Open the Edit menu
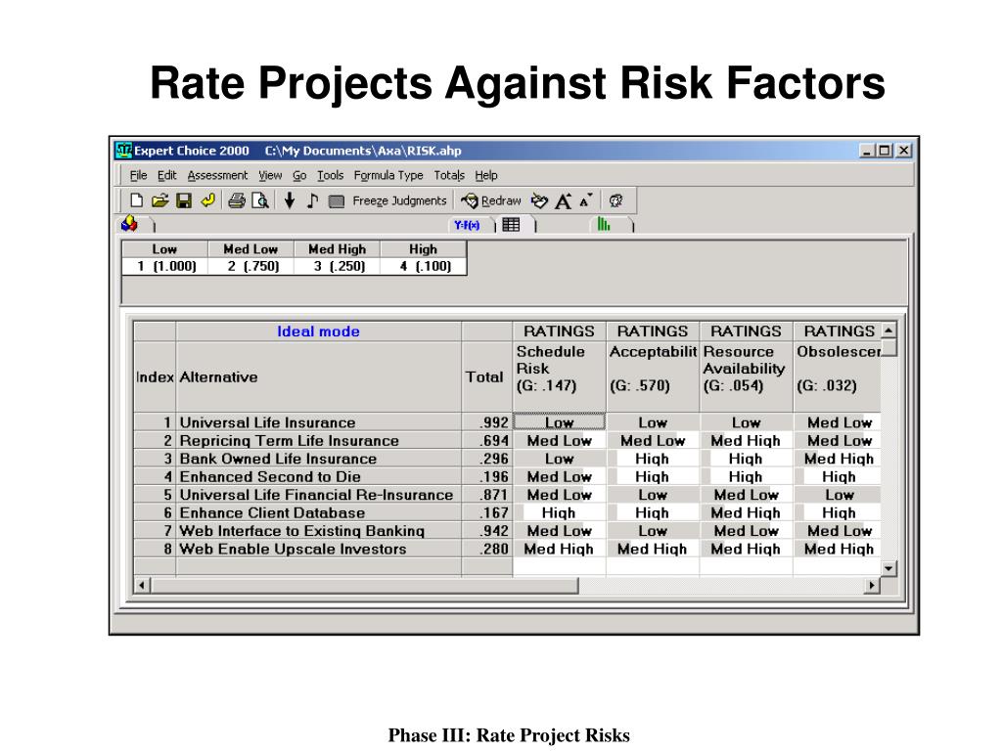Viewport: 1002px width, 751px height. tap(166, 175)
